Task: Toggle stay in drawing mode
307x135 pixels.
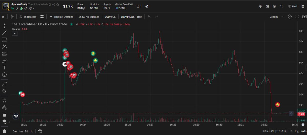Action: pos(4,107)
